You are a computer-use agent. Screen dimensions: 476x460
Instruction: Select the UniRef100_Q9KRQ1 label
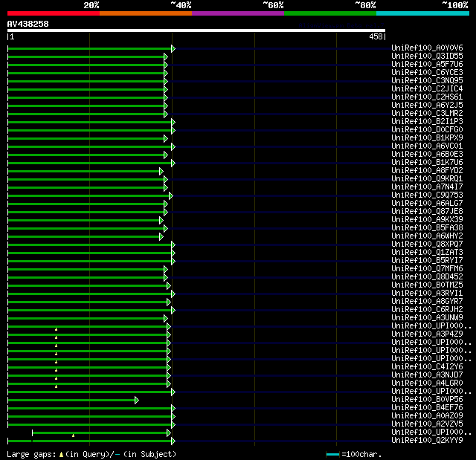427,179
